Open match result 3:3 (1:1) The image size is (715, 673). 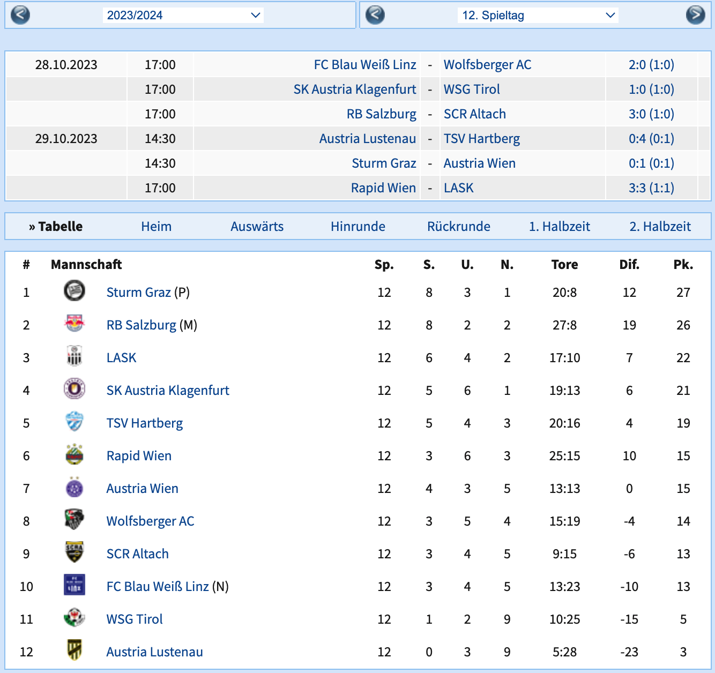pos(652,188)
